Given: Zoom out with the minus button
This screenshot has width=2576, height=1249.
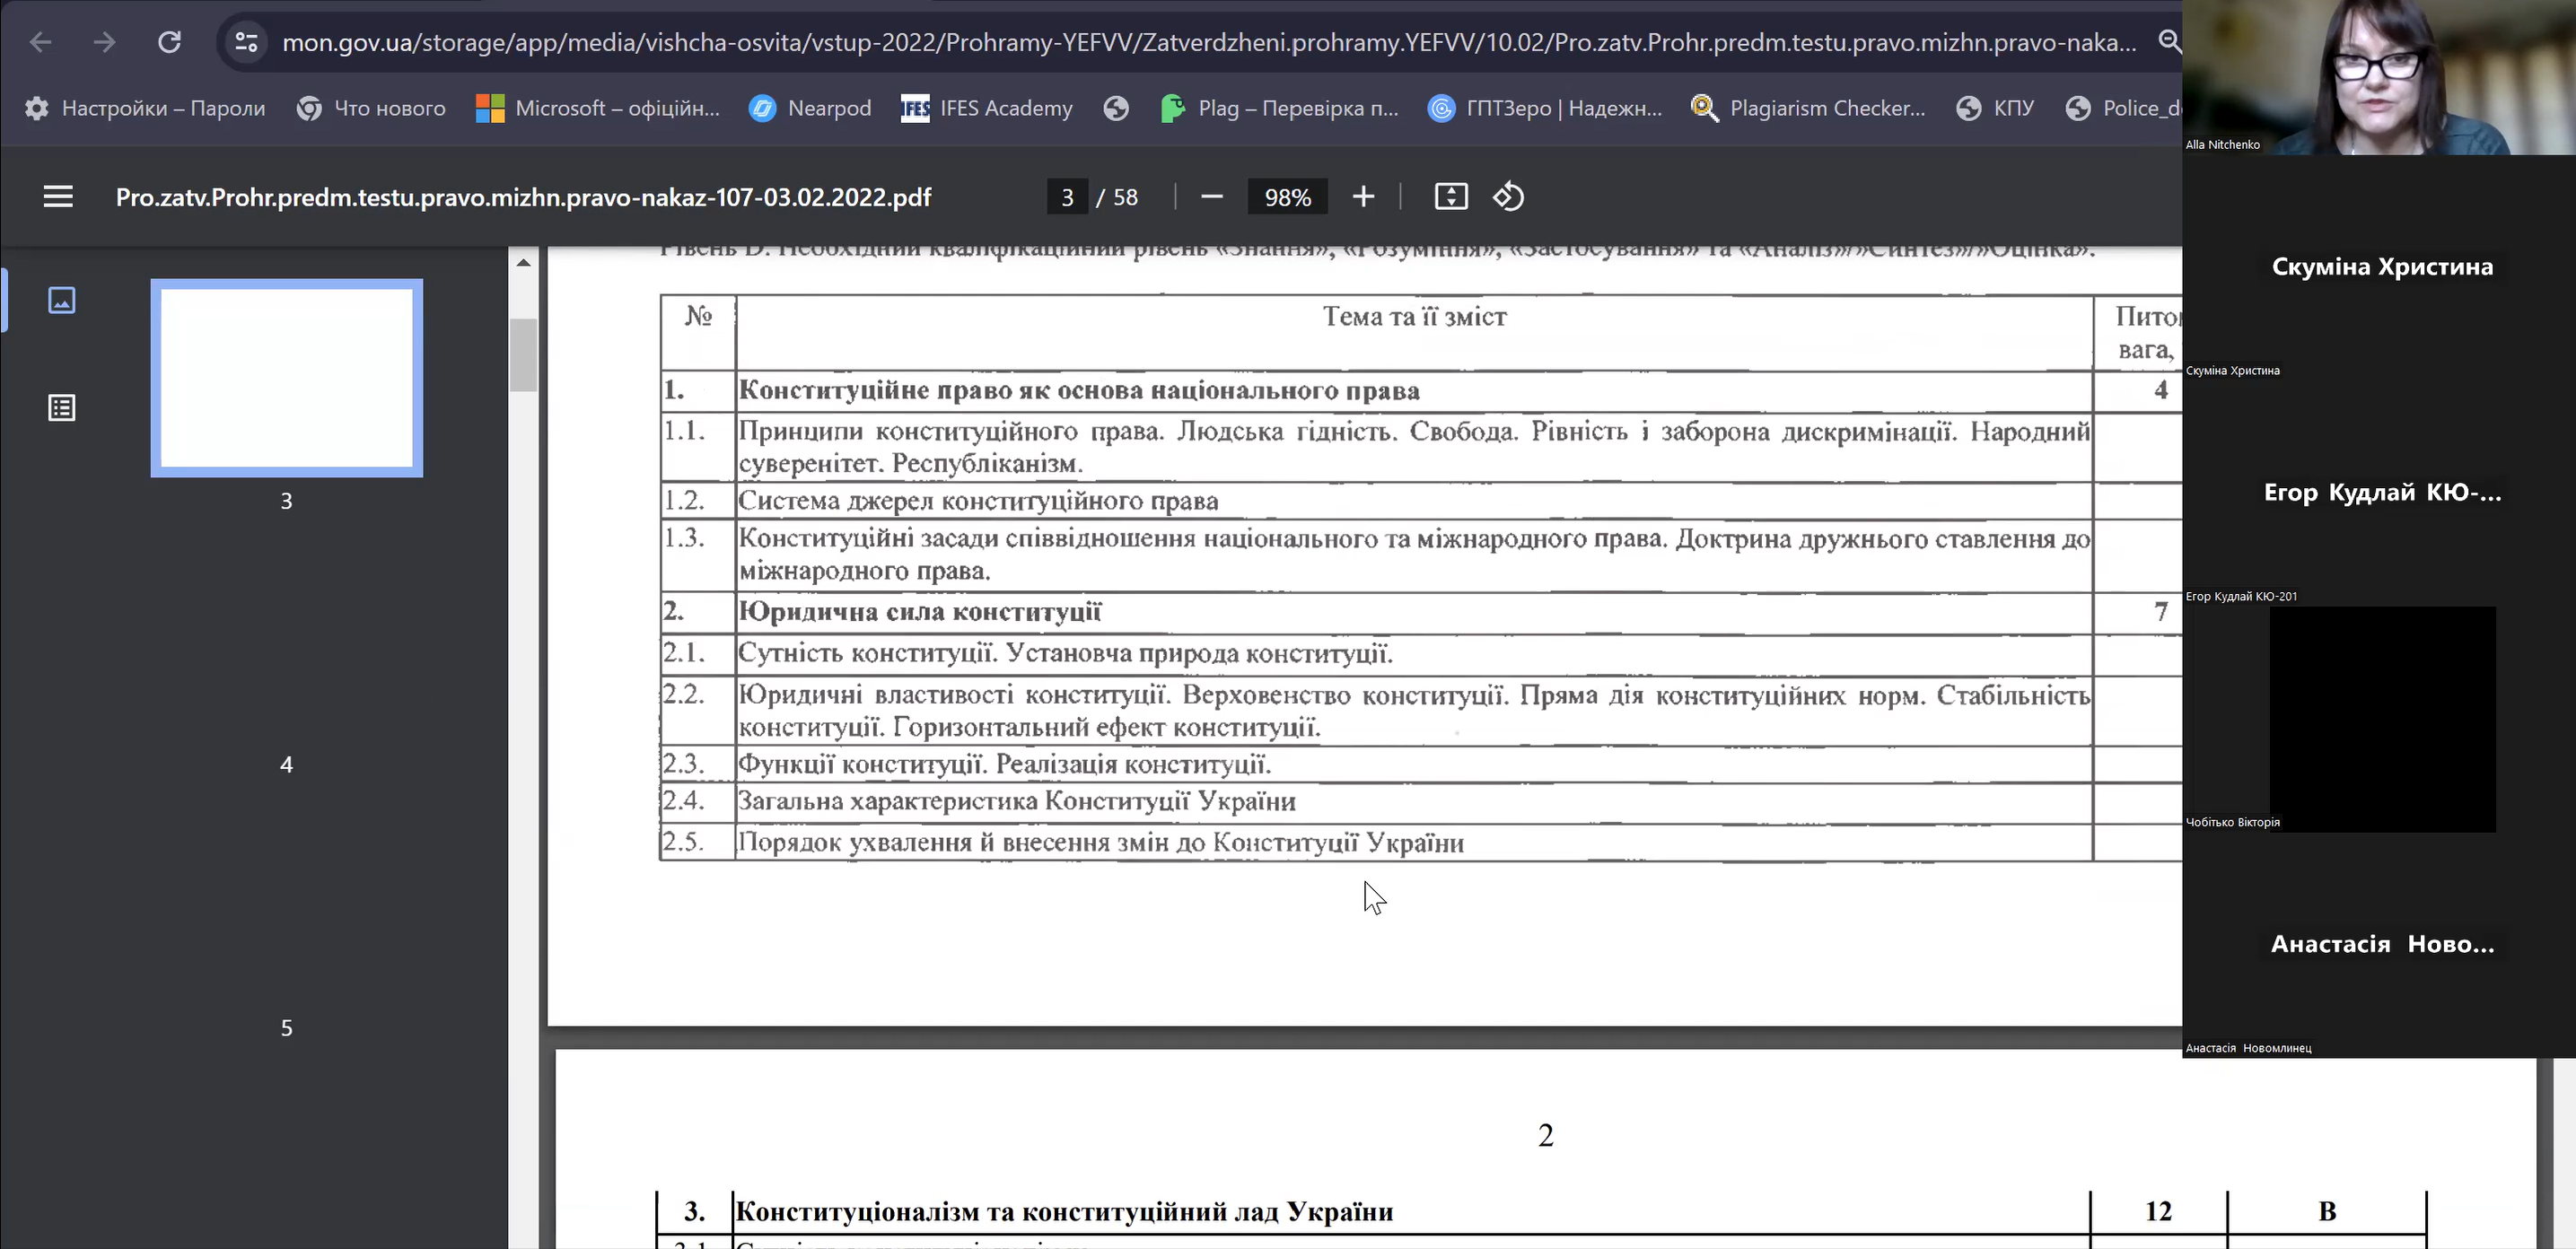Looking at the screenshot, I should (x=1211, y=197).
